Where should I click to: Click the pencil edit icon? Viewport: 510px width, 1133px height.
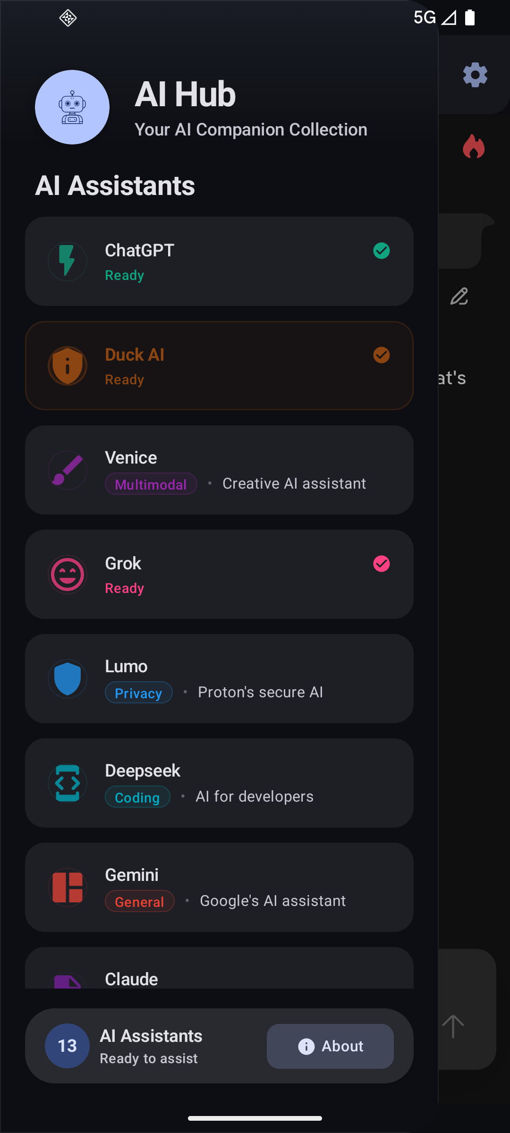click(459, 296)
